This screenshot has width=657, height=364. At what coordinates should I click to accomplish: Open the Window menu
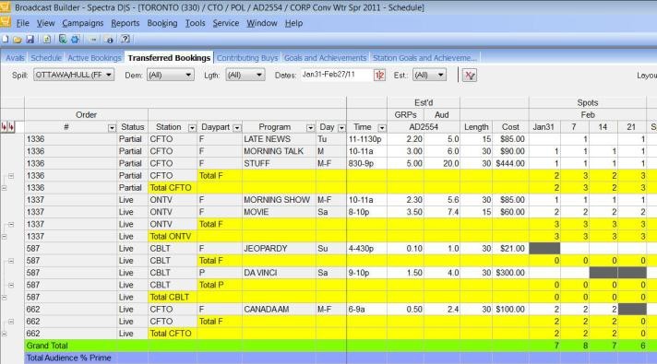pos(261,23)
